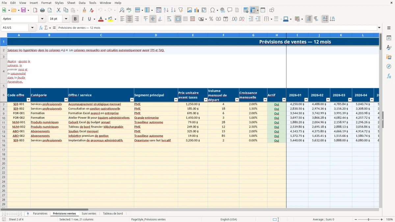Viewport: 395px width, 222px height.
Task: Open sidebar Navigator compass icon
Action: [x=389, y=66]
